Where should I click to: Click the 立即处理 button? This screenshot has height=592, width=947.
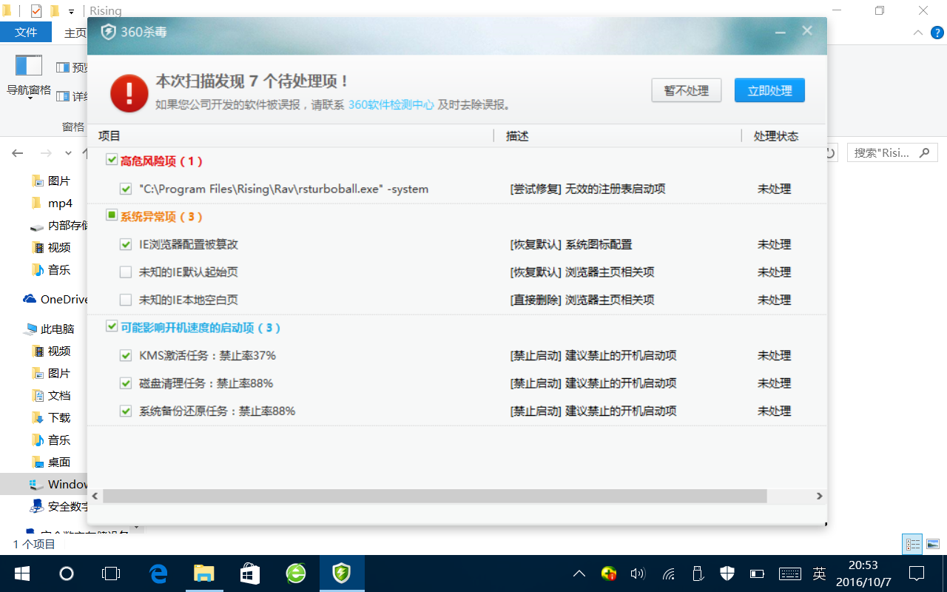point(769,90)
